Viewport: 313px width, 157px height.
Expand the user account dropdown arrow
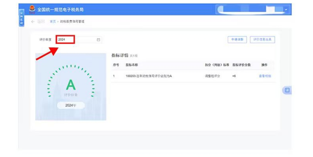point(286,9)
